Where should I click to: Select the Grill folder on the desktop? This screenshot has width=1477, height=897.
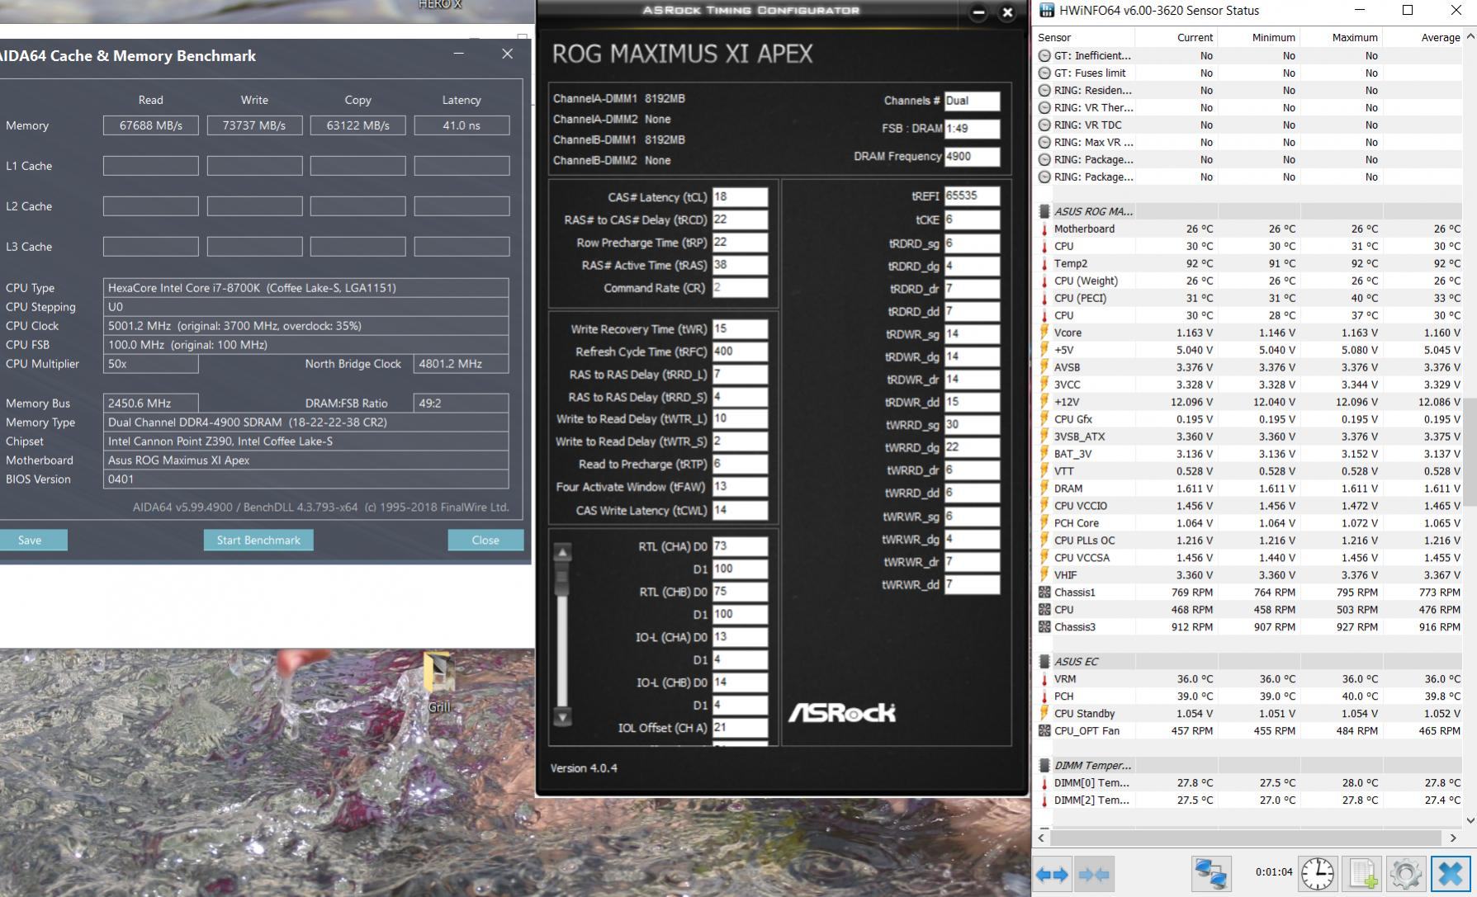[439, 682]
